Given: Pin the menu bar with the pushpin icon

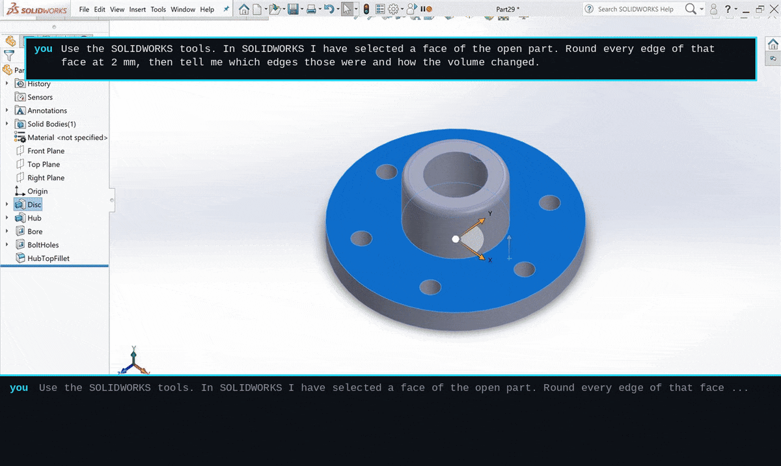Looking at the screenshot, I should point(226,9).
